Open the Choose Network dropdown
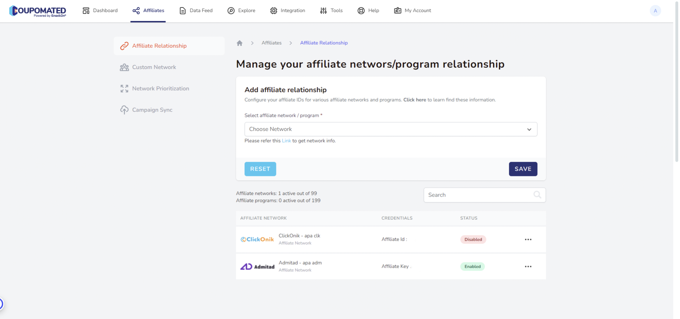 click(391, 129)
